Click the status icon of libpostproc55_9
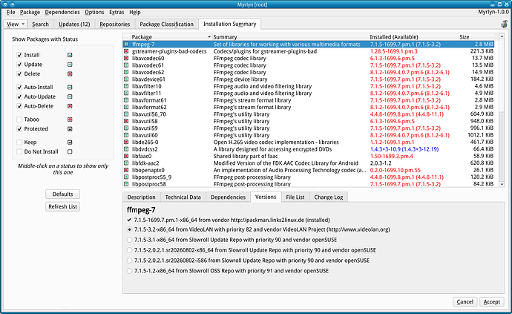The image size is (512, 314). pos(126,177)
